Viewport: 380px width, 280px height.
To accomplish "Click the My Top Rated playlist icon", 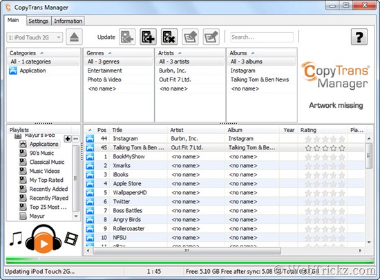I will 23,180.
